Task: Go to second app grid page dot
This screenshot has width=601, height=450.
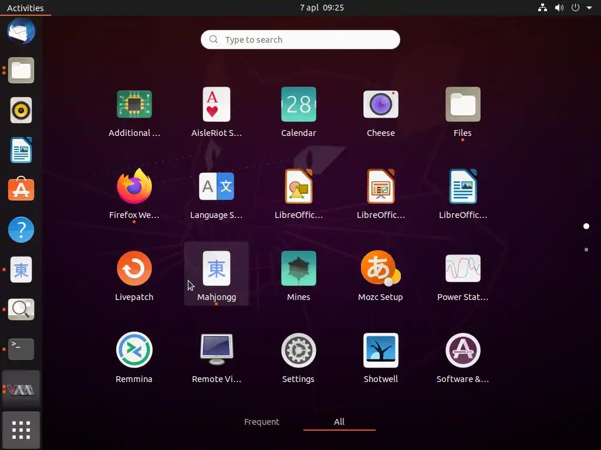Action: click(586, 250)
